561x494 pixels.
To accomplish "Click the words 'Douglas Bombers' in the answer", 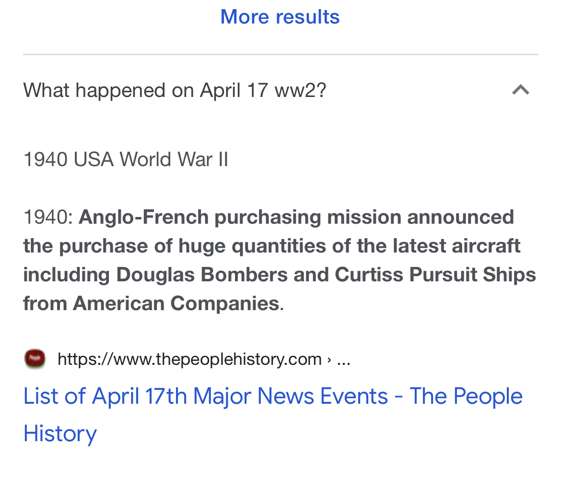I will click(x=202, y=275).
